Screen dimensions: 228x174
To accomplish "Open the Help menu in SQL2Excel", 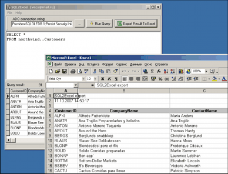I will point(19,13).
